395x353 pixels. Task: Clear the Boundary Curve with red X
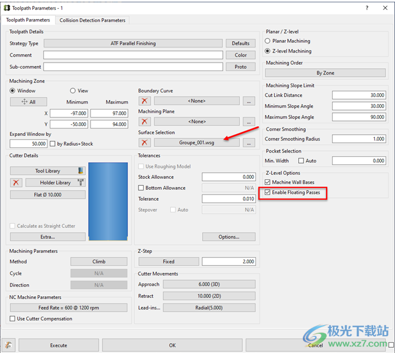pyautogui.click(x=145, y=101)
